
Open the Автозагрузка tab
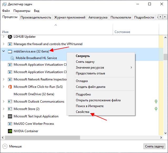98,17
